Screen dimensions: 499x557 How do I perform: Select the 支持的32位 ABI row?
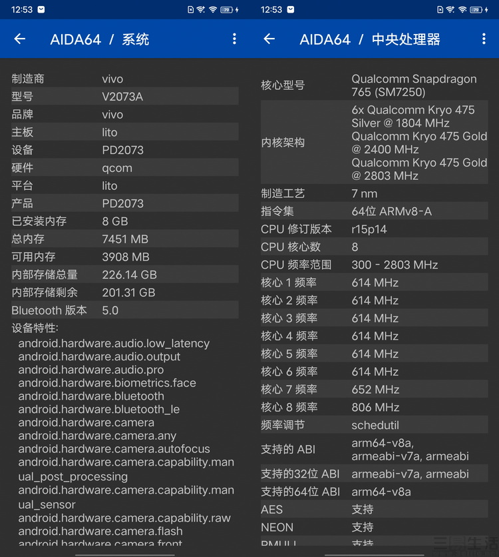pyautogui.click(x=374, y=473)
